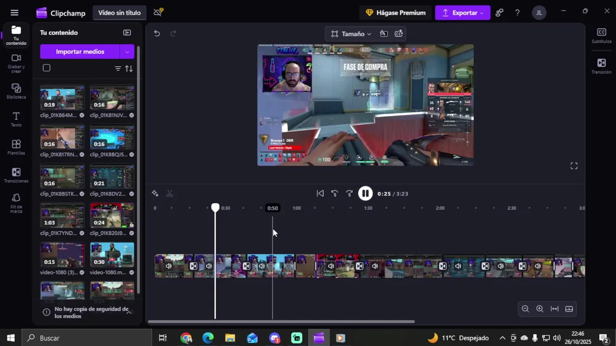The height and width of the screenshot is (346, 616).
Task: Click Hágase Premium button
Action: click(395, 13)
